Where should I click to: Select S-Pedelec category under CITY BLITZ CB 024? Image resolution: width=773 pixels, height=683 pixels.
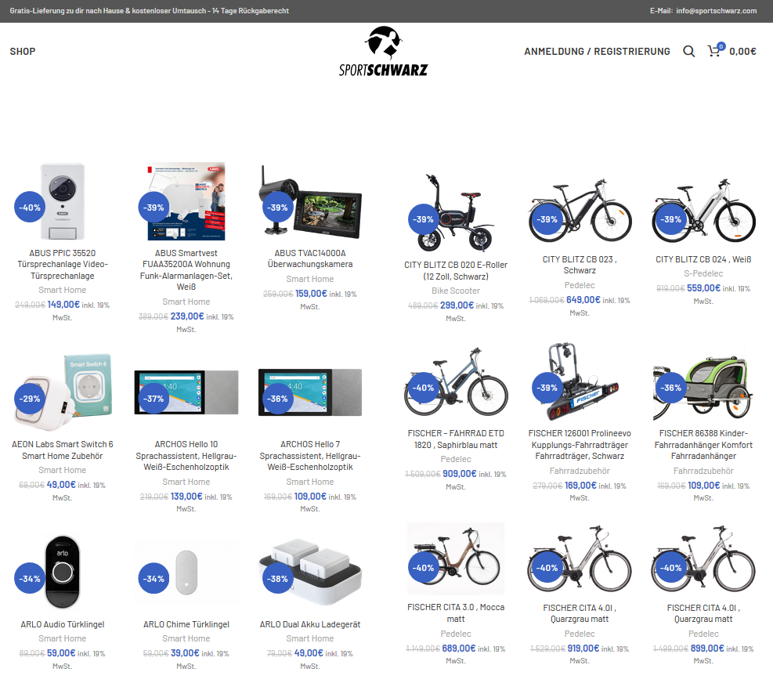pos(703,273)
